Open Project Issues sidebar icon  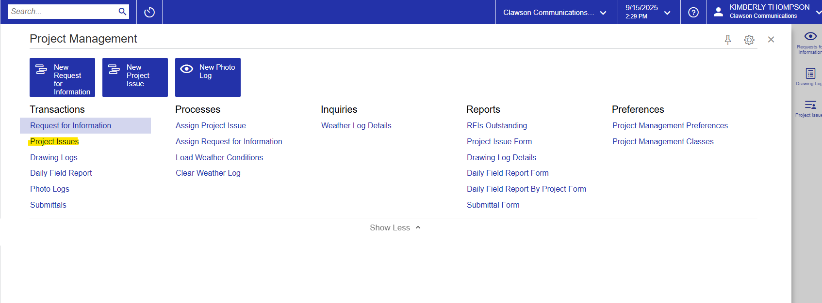click(810, 108)
